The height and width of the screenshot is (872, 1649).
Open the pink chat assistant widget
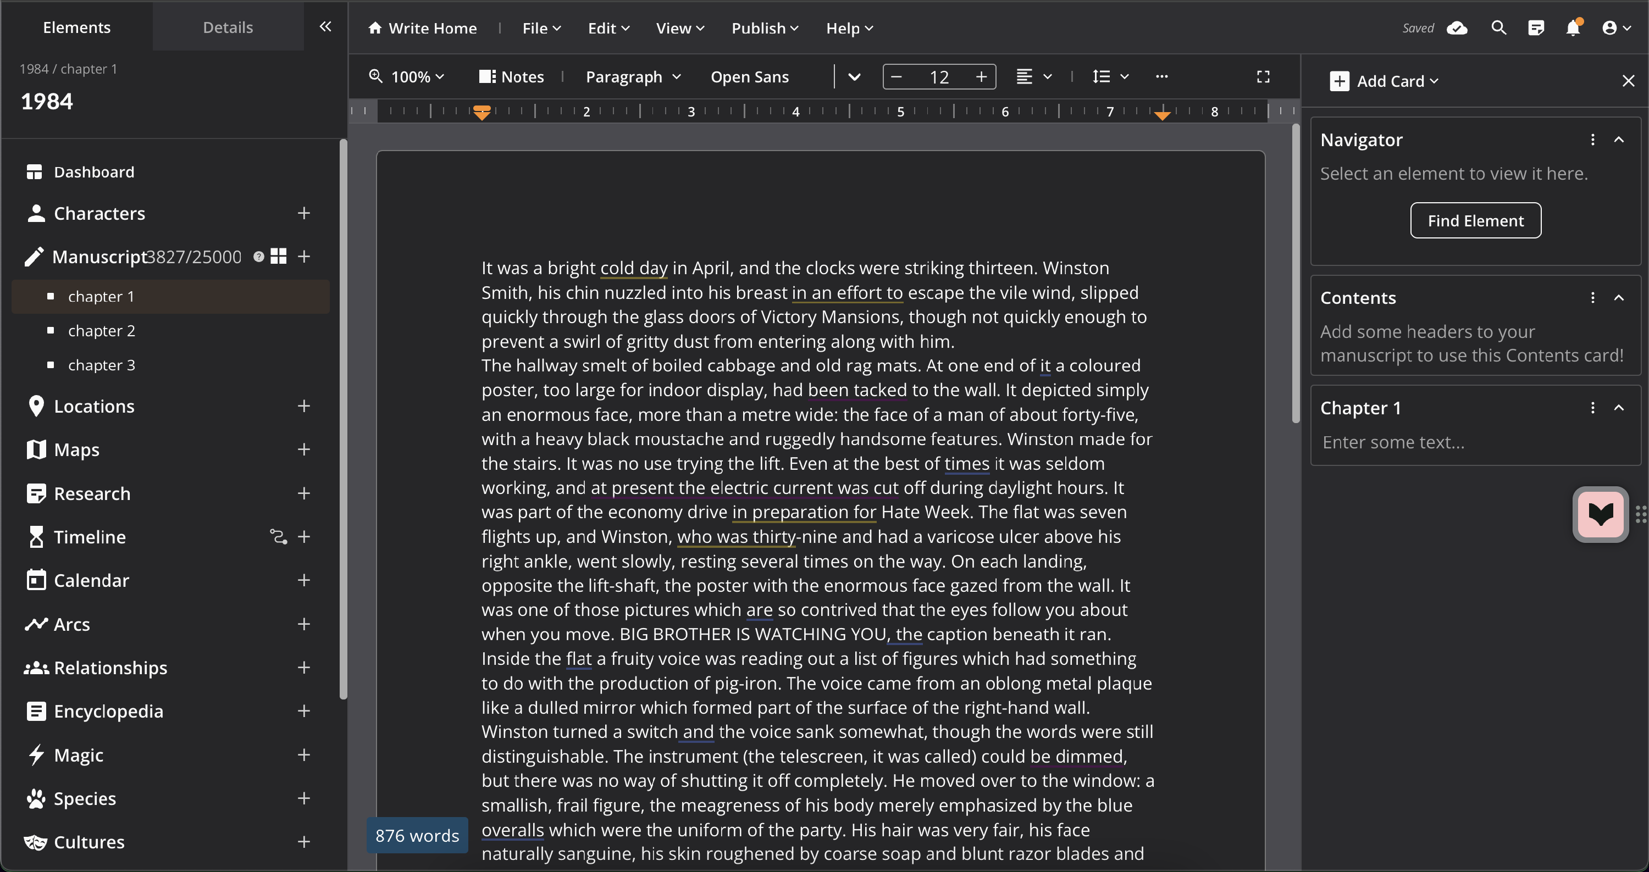tap(1600, 514)
